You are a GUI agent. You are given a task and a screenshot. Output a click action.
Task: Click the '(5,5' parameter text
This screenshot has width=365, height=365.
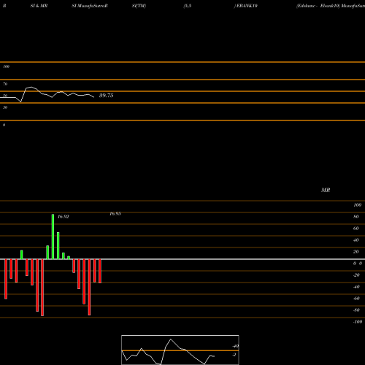(188, 6)
